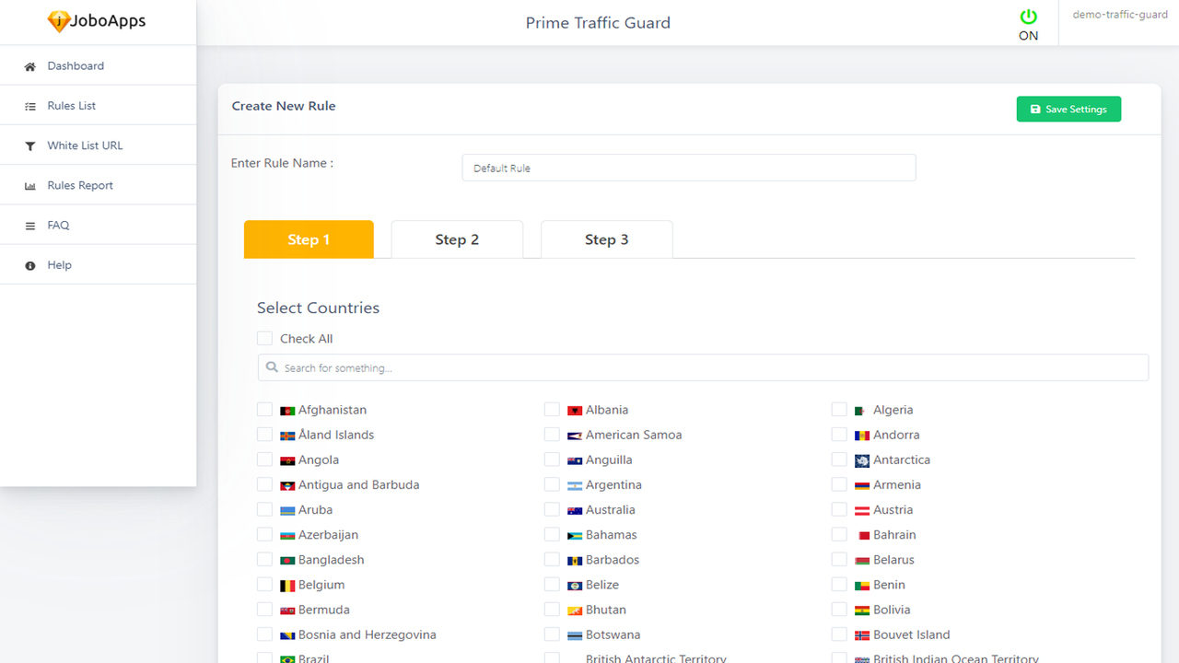Enable the Check All checkbox
This screenshot has height=663, width=1179.
point(264,338)
